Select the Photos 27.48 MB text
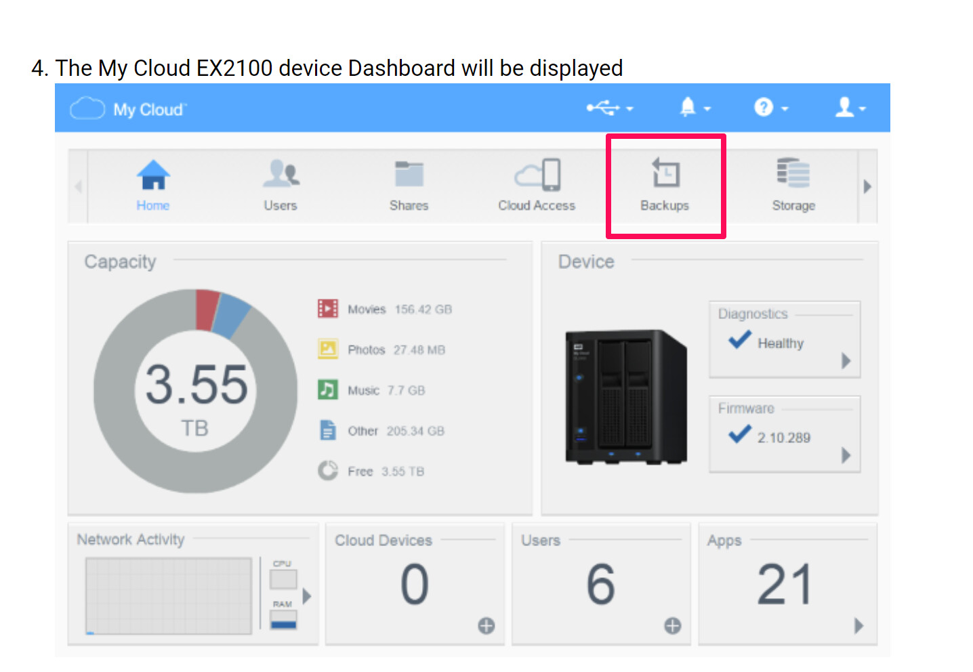 pos(396,350)
